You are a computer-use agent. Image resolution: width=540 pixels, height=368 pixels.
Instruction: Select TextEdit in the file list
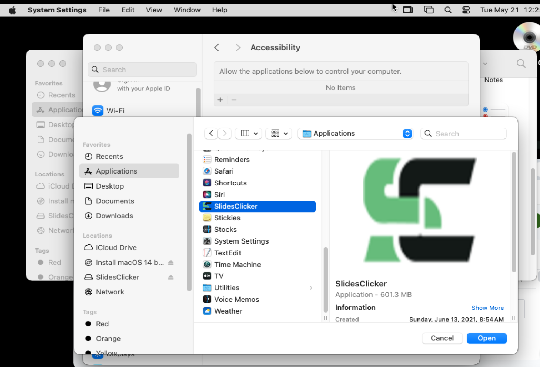[257, 253]
